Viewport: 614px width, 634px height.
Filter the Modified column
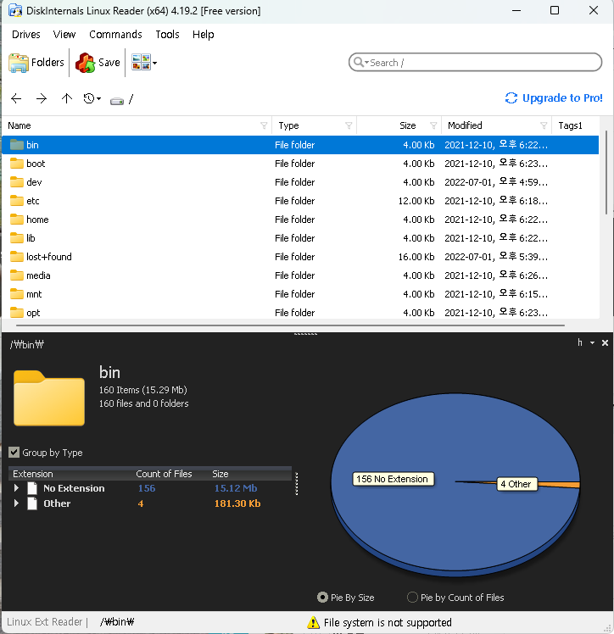tap(544, 125)
